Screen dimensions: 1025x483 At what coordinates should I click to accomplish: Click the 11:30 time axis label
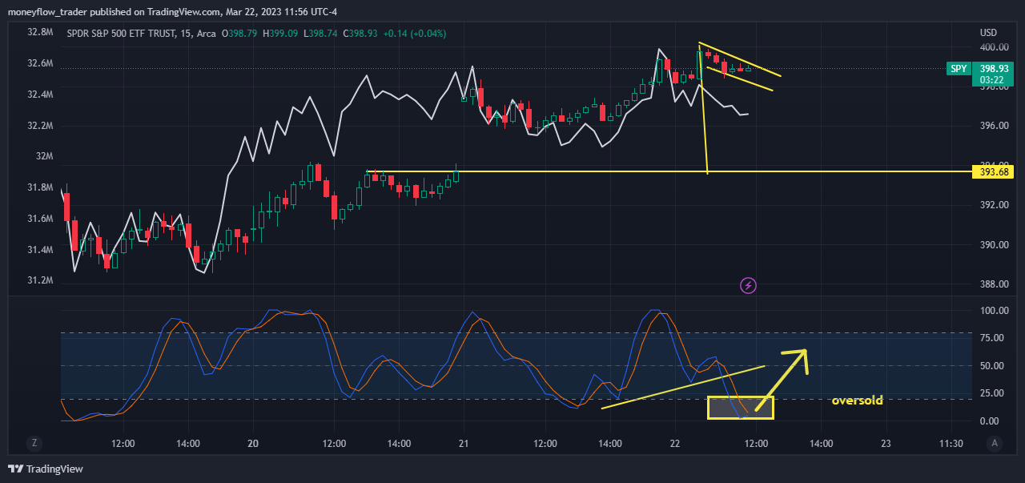(951, 443)
